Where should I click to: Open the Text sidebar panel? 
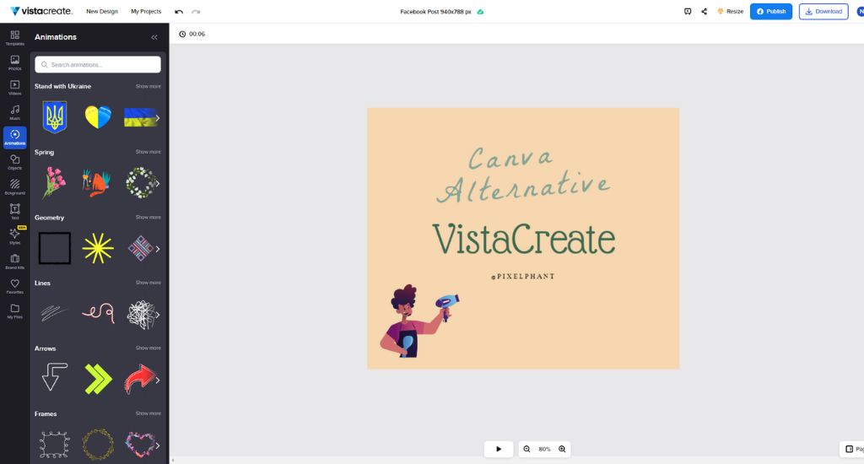coord(15,212)
